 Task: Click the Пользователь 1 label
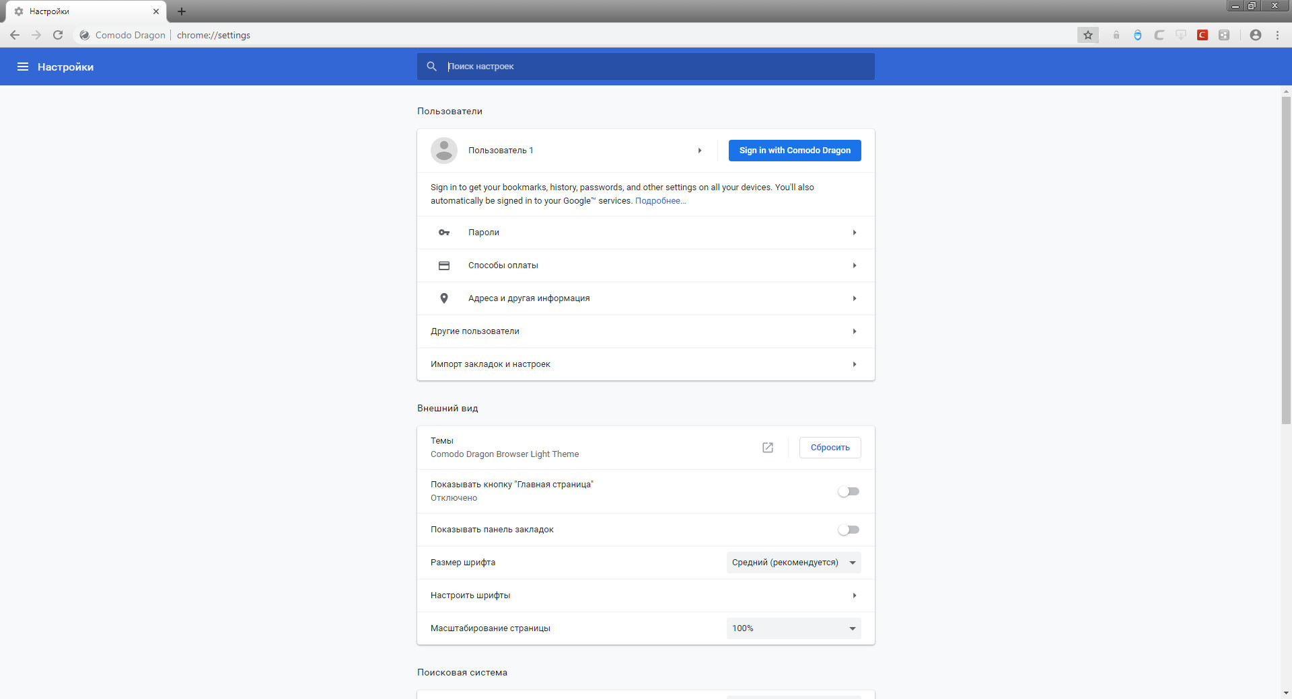pos(501,151)
